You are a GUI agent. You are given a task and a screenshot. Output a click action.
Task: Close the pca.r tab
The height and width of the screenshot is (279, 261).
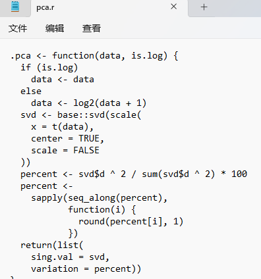click(x=174, y=7)
